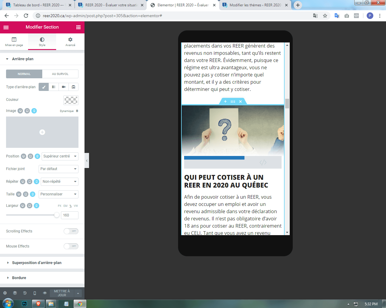This screenshot has width=386, height=308.
Task: Choose tablet device for Répéter setting
Action: point(30,182)
